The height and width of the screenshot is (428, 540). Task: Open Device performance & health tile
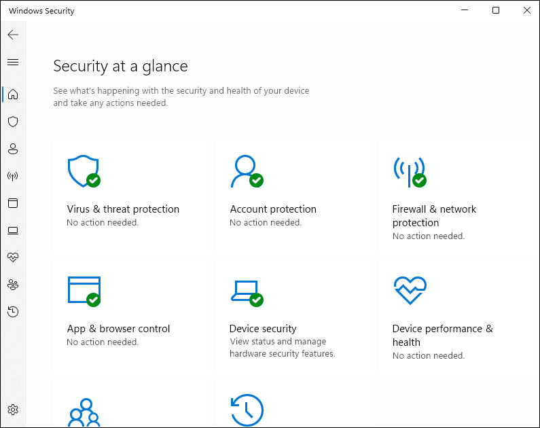click(x=458, y=317)
